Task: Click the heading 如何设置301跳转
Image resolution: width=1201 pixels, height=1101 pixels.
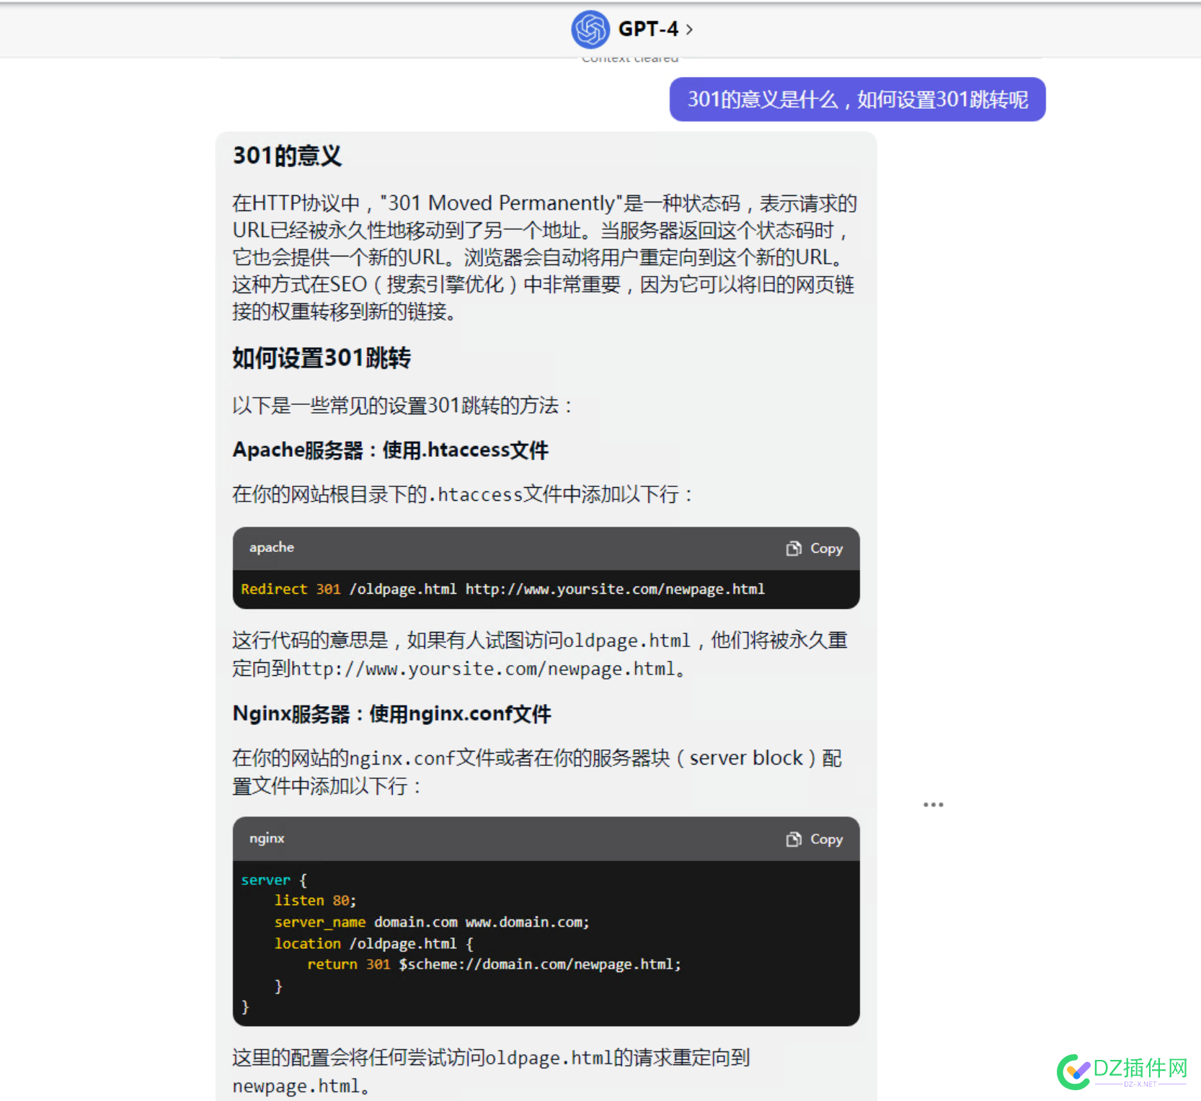Action: tap(322, 358)
